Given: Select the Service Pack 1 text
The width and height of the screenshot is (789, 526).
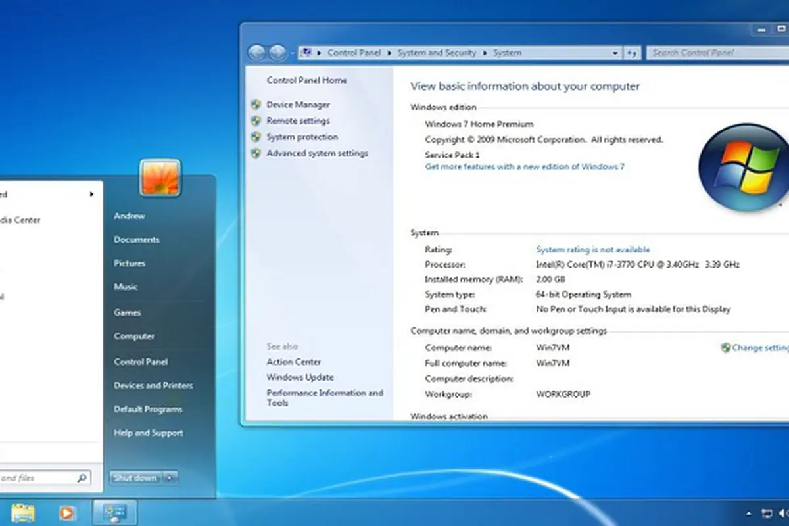Looking at the screenshot, I should pyautogui.click(x=452, y=155).
